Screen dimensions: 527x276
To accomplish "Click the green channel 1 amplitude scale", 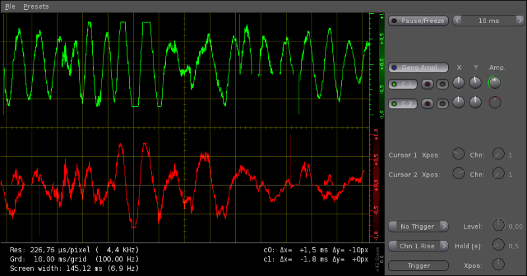I will (378, 66).
